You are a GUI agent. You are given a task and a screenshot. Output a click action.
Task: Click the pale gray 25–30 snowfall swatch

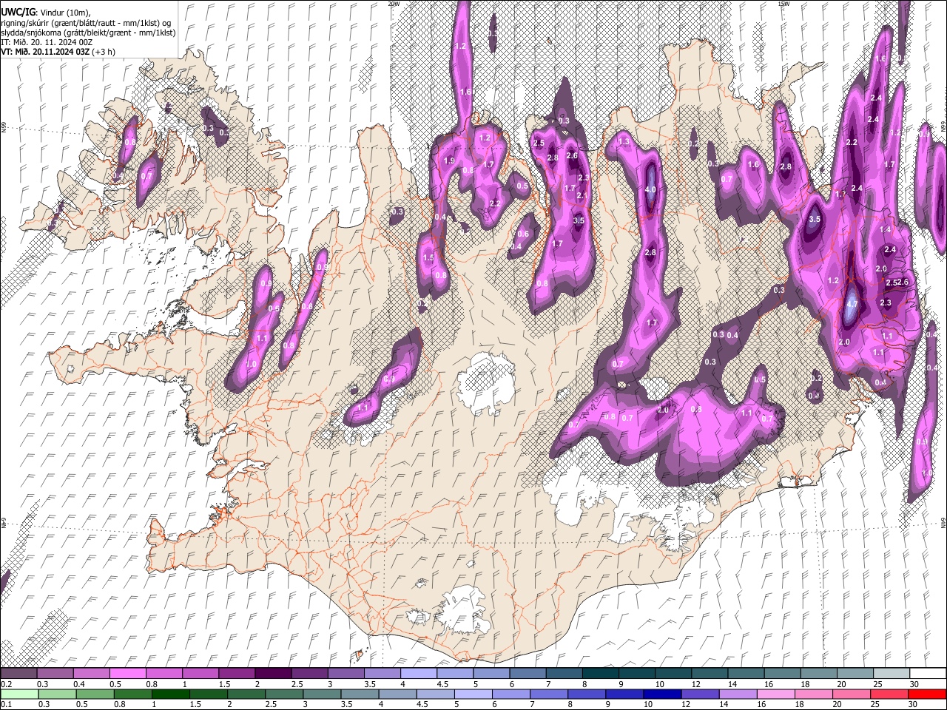tap(892, 674)
